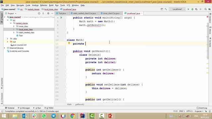
Task: Toggle the 1: Project side tab
Action: (2, 18)
